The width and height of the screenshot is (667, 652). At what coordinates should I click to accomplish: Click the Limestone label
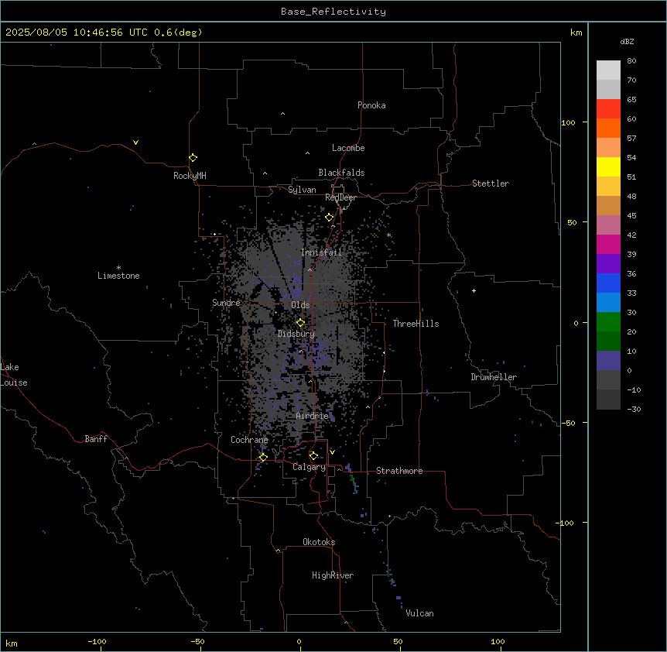pos(118,276)
